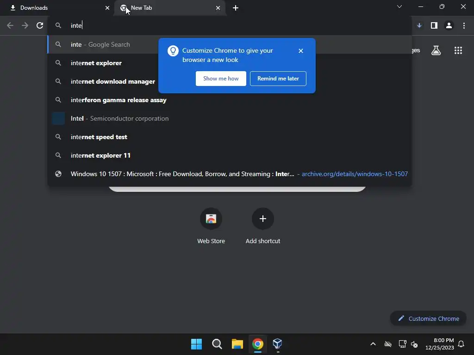Select 'internet speed test' suggestion
This screenshot has width=474, height=355.
click(x=230, y=137)
